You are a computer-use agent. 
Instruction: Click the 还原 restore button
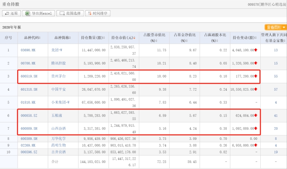pyautogui.click(x=11, y=14)
